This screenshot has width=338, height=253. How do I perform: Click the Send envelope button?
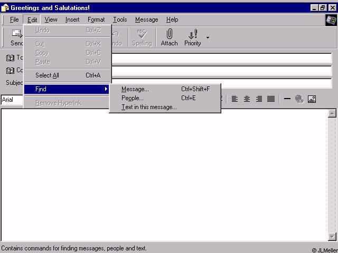[x=16, y=36]
